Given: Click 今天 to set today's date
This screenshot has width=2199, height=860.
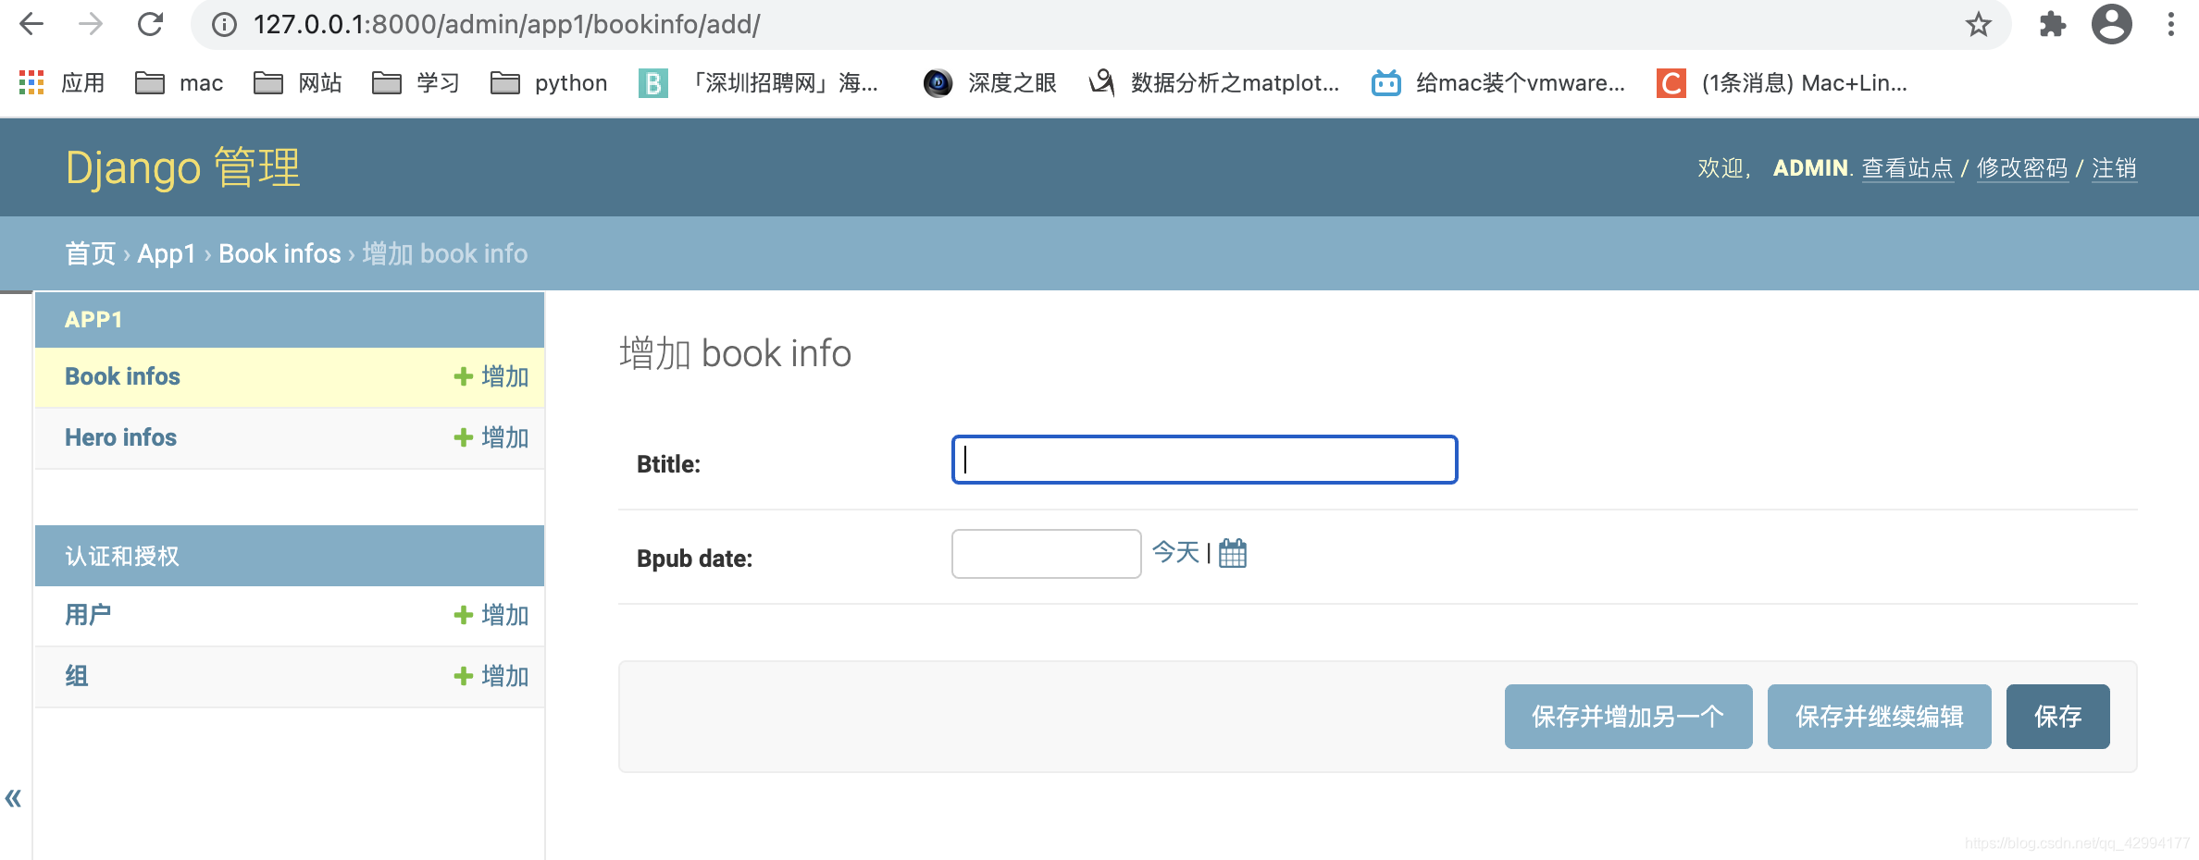Looking at the screenshot, I should 1175,553.
